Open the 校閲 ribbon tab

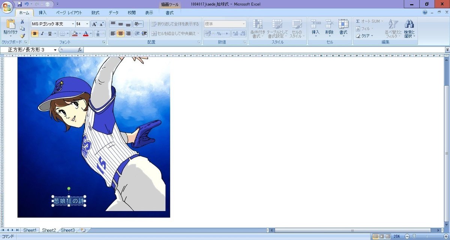point(131,13)
